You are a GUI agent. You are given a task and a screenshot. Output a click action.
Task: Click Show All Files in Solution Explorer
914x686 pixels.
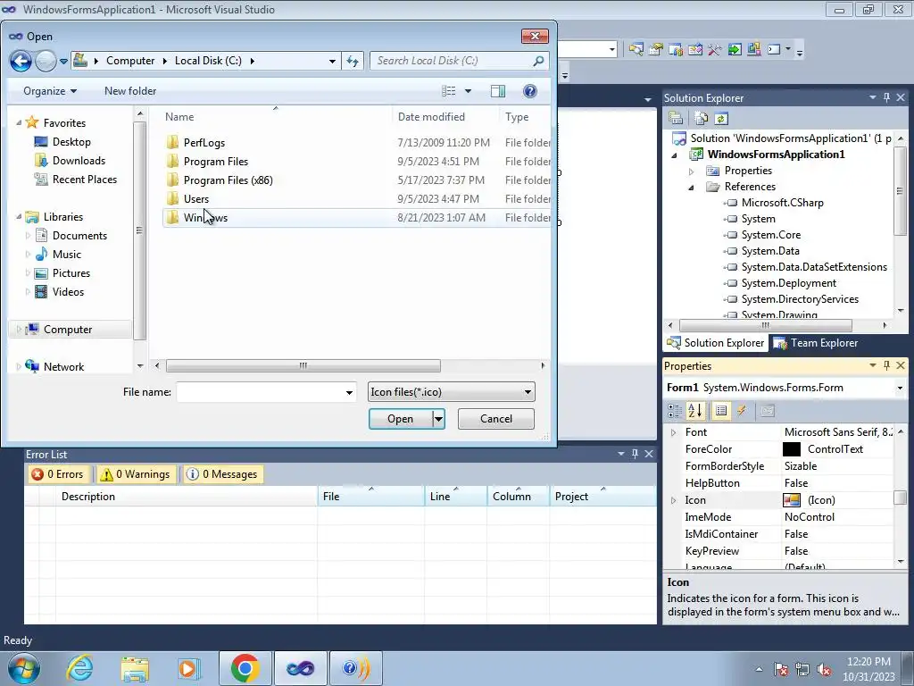click(x=702, y=119)
